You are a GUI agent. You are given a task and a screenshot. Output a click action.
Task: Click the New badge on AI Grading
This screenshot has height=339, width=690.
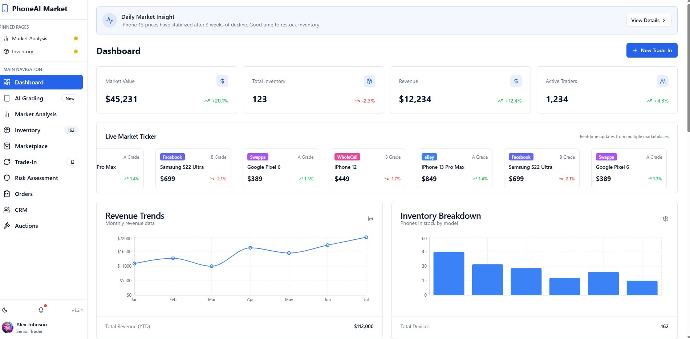(x=70, y=98)
